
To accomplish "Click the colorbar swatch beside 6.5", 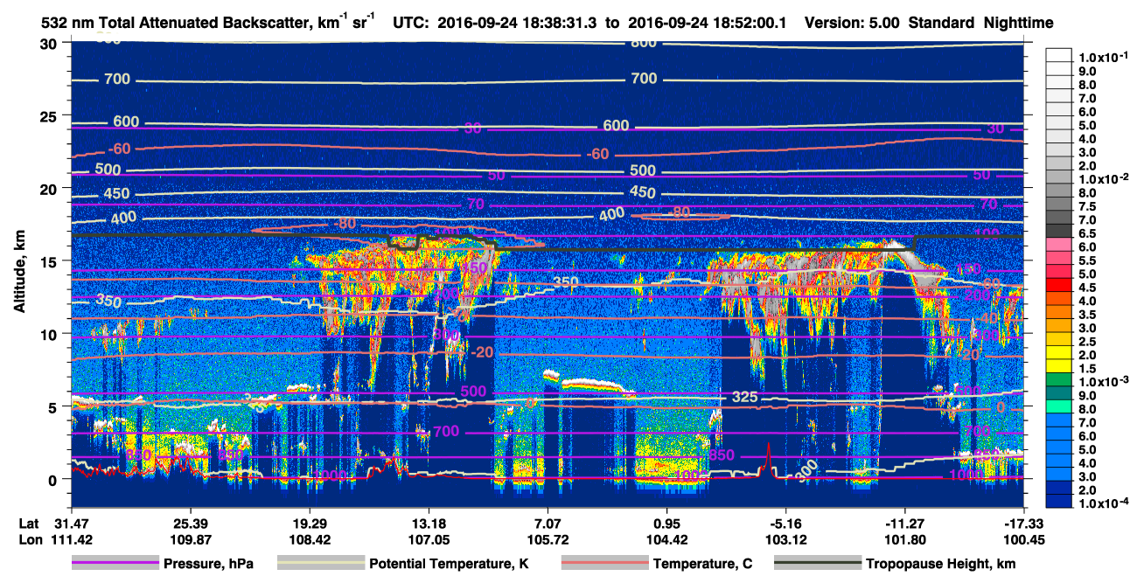I will tap(1059, 230).
